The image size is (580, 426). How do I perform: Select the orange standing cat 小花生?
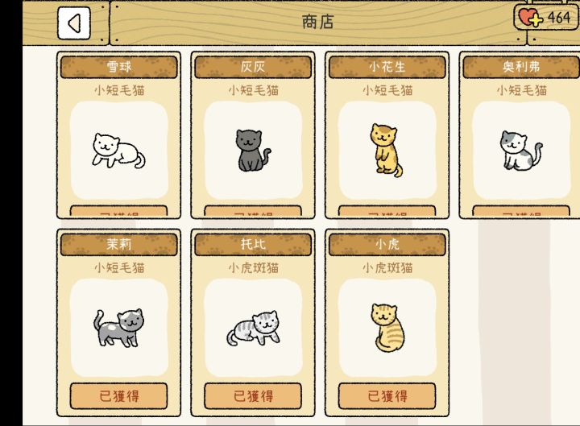click(x=386, y=150)
